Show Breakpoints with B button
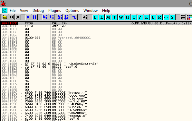 [153, 17]
